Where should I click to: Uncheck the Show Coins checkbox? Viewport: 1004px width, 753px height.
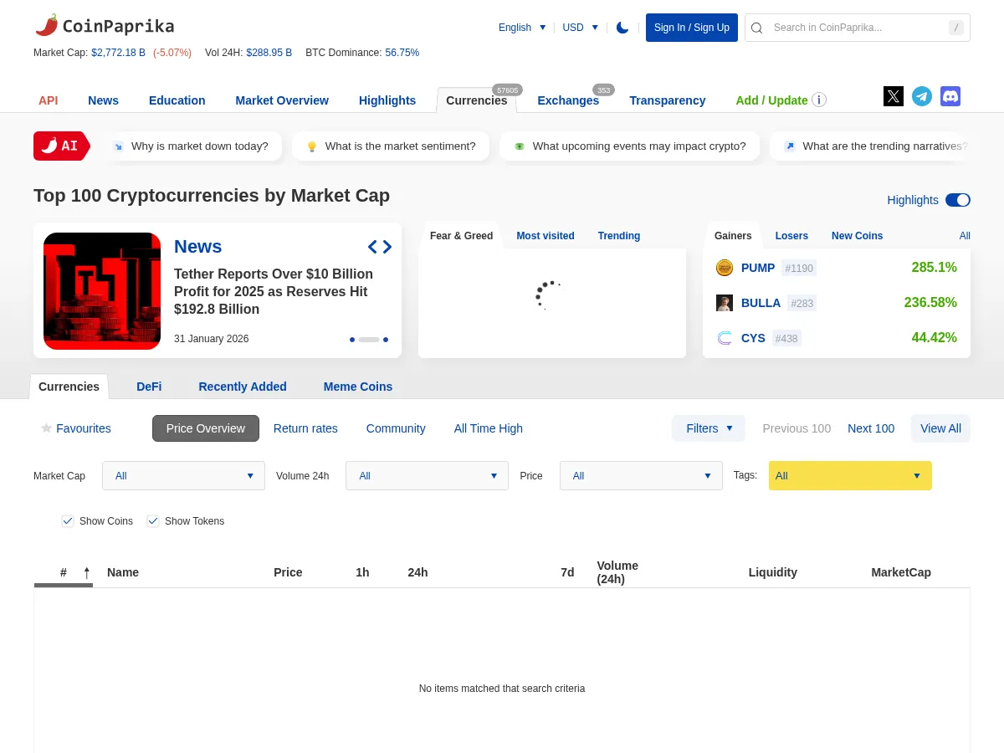tap(68, 520)
